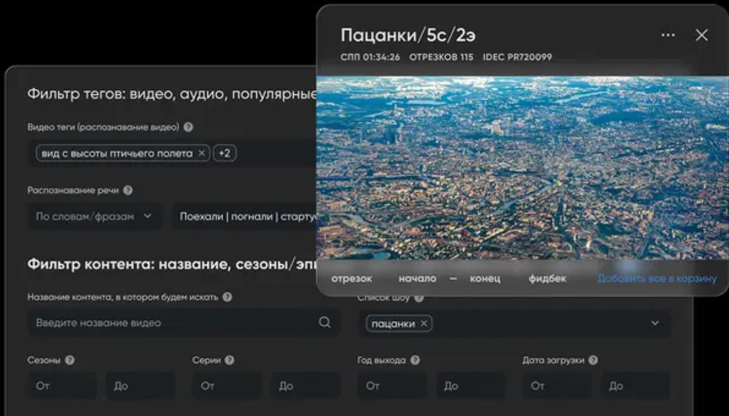Click the Дата загрузки 'До' field
The width and height of the screenshot is (729, 416).
(x=636, y=386)
